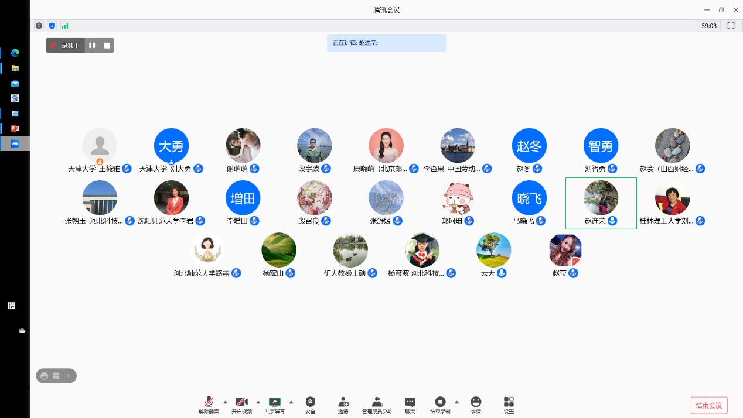Expand audio options arrow beside 解除静音

tap(226, 402)
